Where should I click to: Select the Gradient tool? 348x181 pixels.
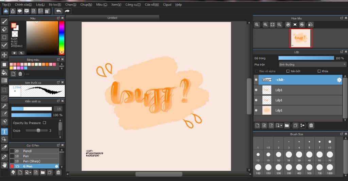(x=4, y=80)
